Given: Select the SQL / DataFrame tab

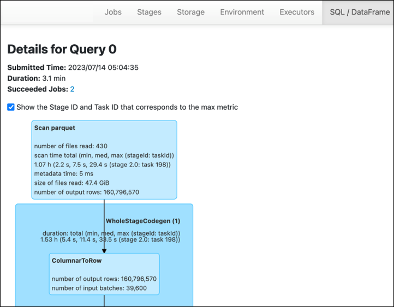Looking at the screenshot, I should click(x=360, y=12).
